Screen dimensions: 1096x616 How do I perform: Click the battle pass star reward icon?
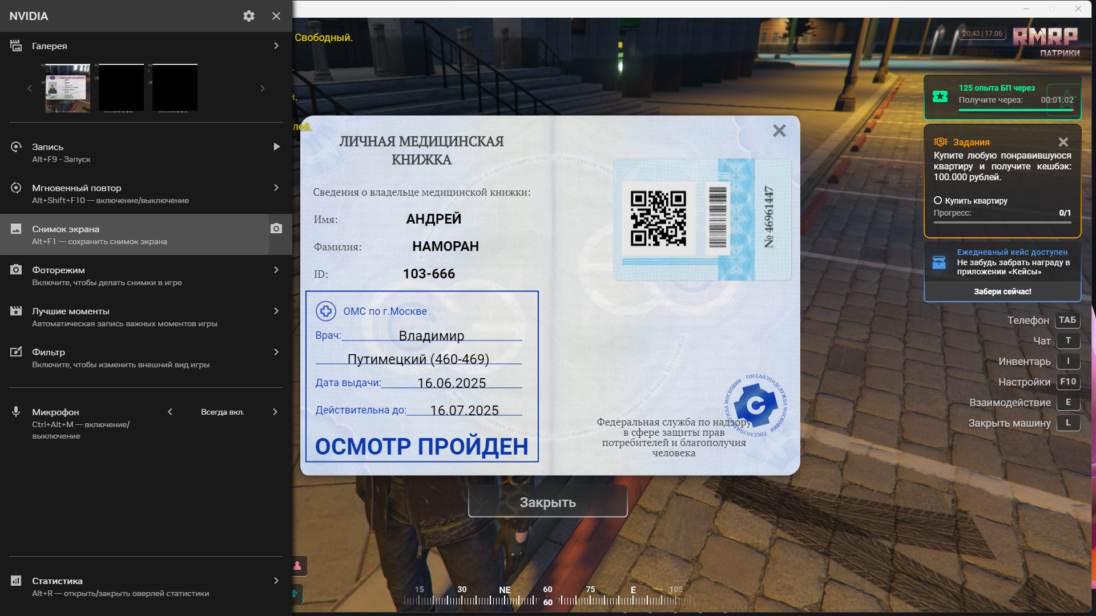[x=940, y=96]
